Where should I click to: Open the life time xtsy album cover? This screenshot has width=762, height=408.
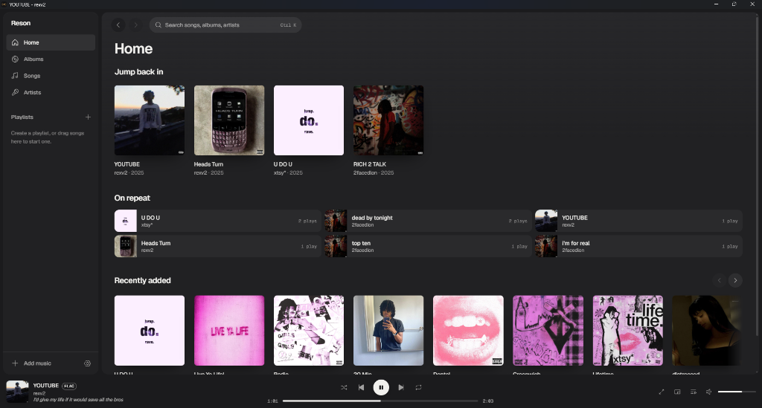[x=627, y=331]
